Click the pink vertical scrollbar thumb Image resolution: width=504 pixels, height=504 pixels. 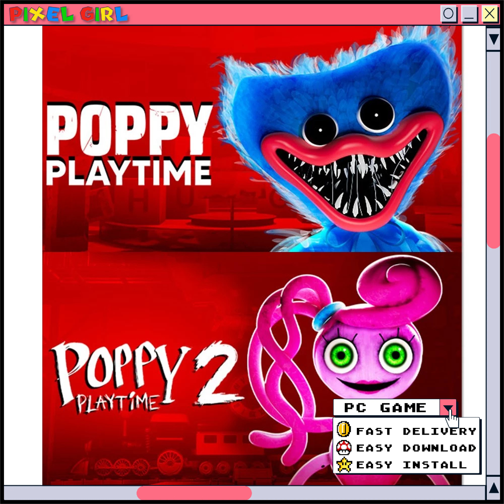click(x=493, y=191)
